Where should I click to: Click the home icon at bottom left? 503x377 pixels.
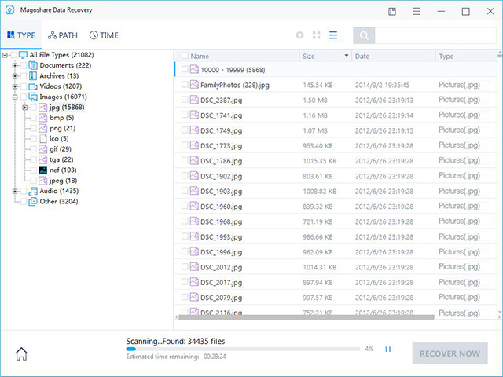pyautogui.click(x=21, y=354)
